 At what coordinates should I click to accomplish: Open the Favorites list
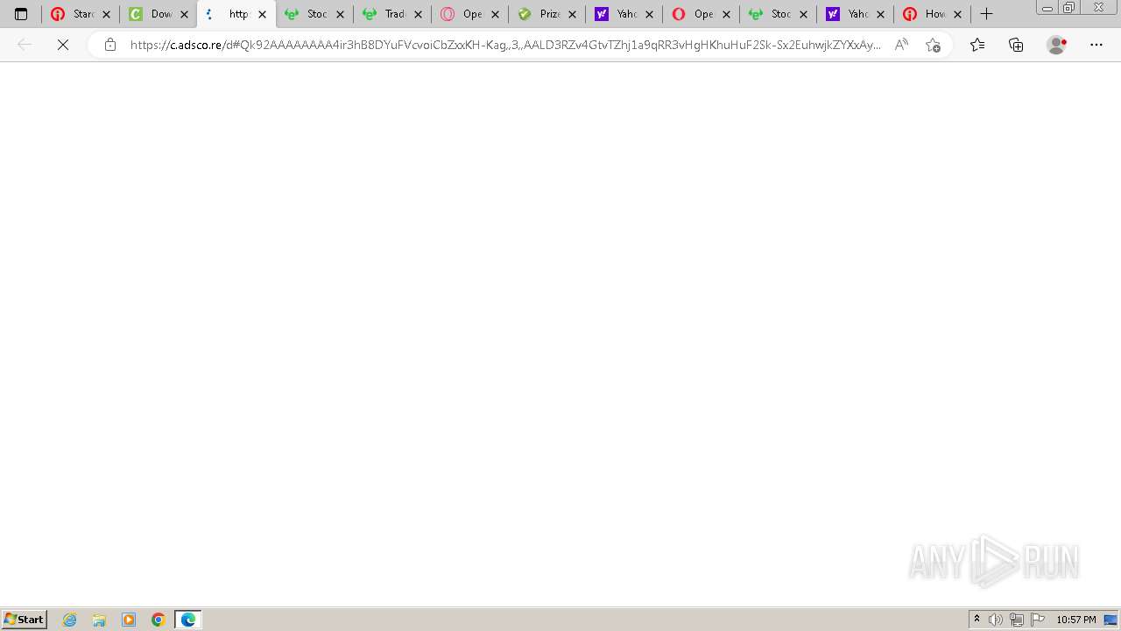point(977,45)
